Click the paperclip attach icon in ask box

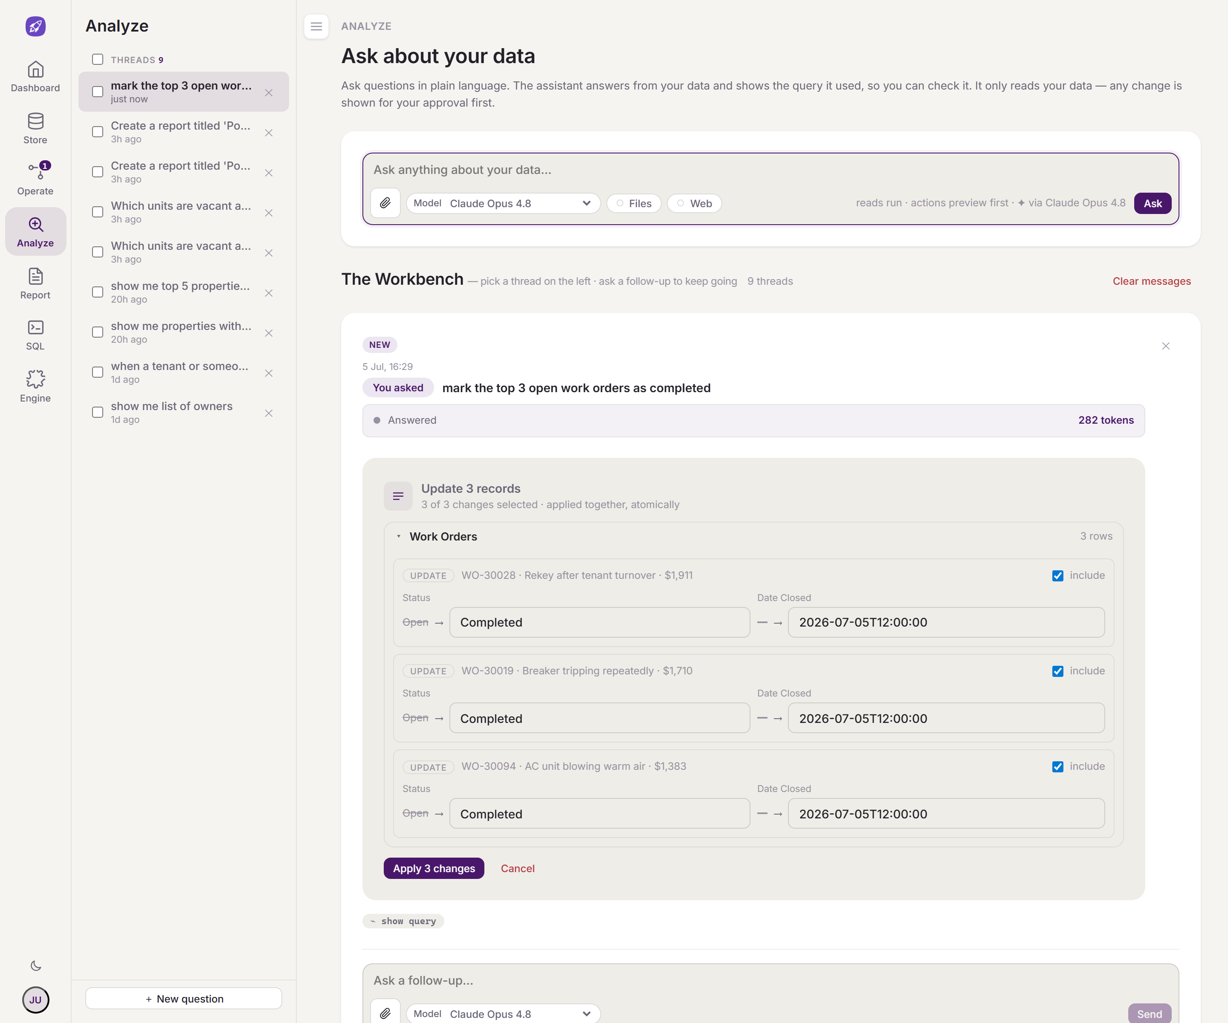pos(385,203)
